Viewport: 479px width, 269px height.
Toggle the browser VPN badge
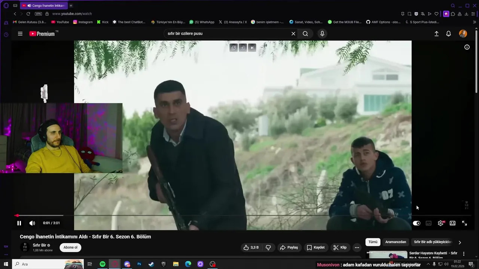pyautogui.click(x=38, y=14)
